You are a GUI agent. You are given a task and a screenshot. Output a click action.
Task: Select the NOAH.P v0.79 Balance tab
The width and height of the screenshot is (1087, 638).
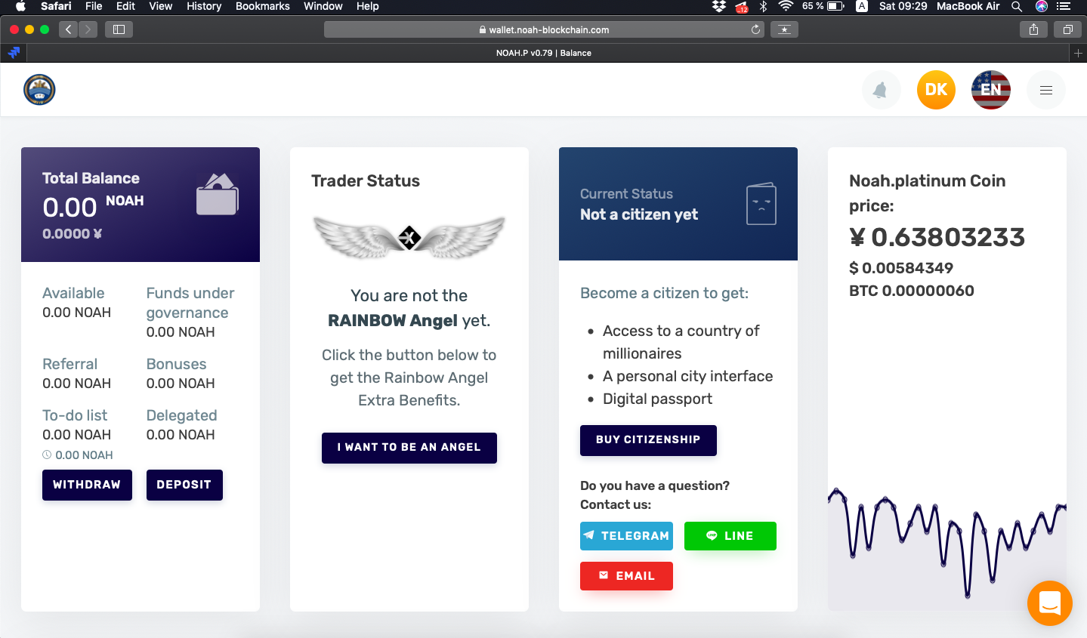tap(544, 53)
